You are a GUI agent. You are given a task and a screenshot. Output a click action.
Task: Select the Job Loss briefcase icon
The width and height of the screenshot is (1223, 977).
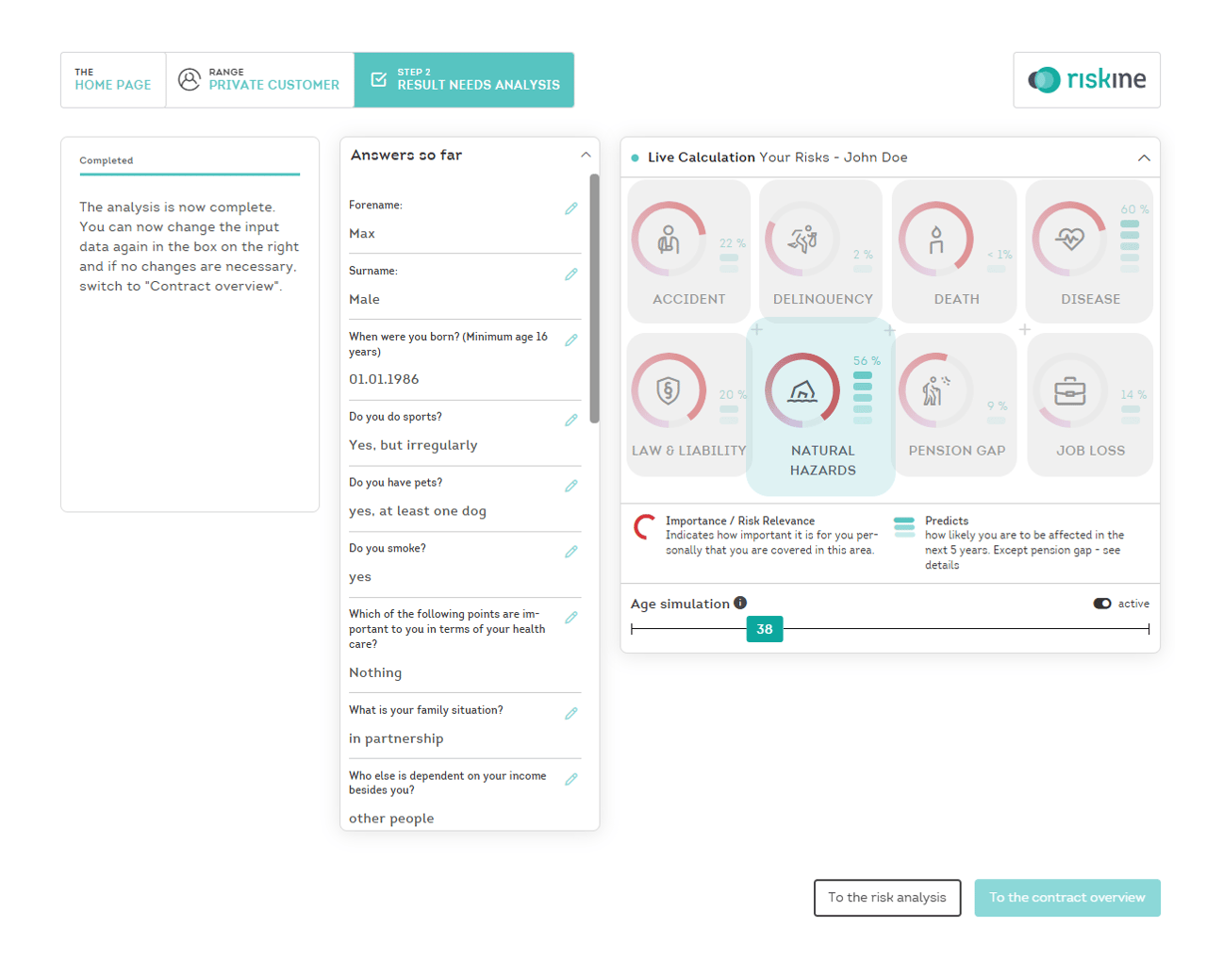pyautogui.click(x=1070, y=390)
